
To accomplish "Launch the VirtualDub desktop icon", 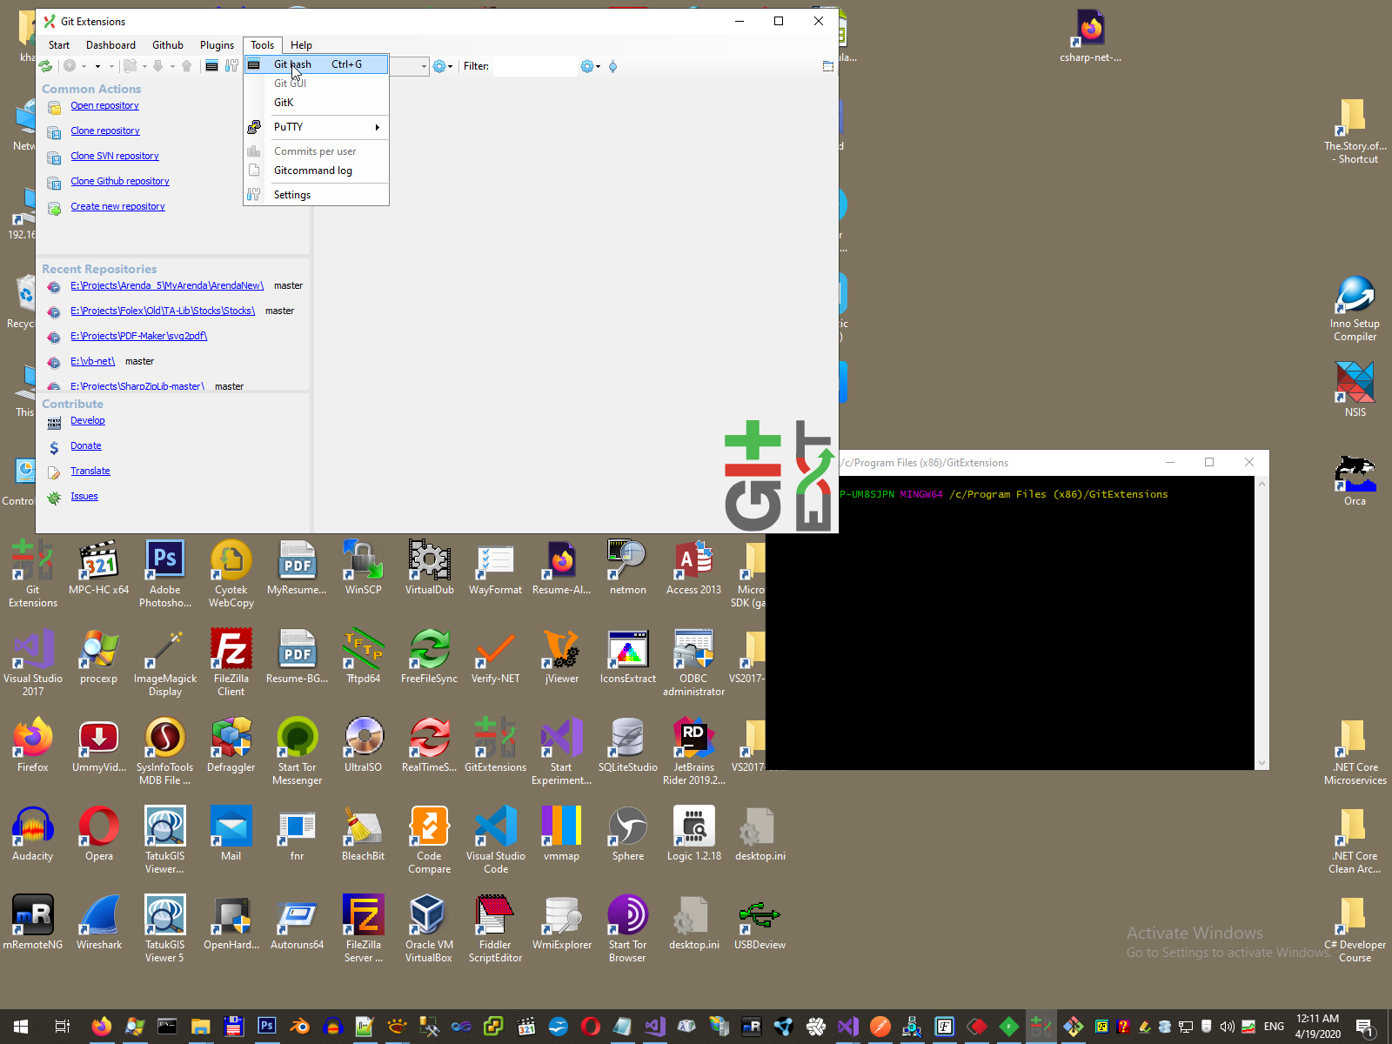I will click(430, 566).
